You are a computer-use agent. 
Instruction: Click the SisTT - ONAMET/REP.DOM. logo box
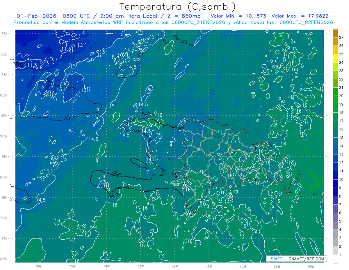tap(297, 259)
